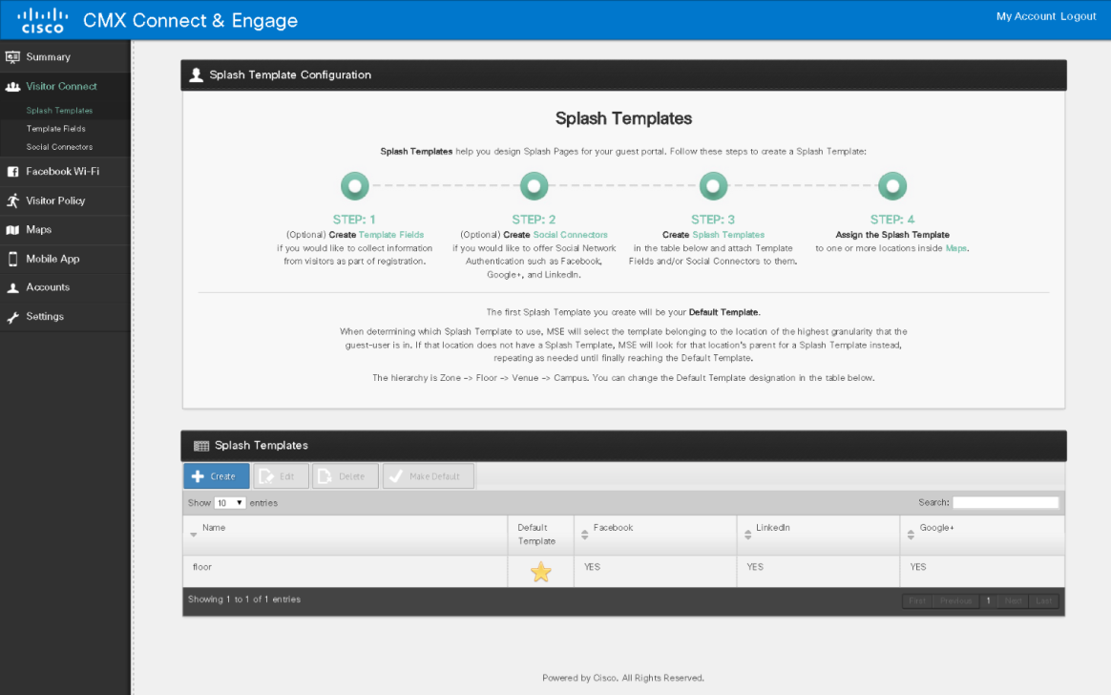
Task: Sort table by Name column
Action: (x=214, y=528)
